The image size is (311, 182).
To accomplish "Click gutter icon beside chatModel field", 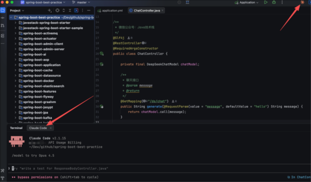I will (101, 64).
